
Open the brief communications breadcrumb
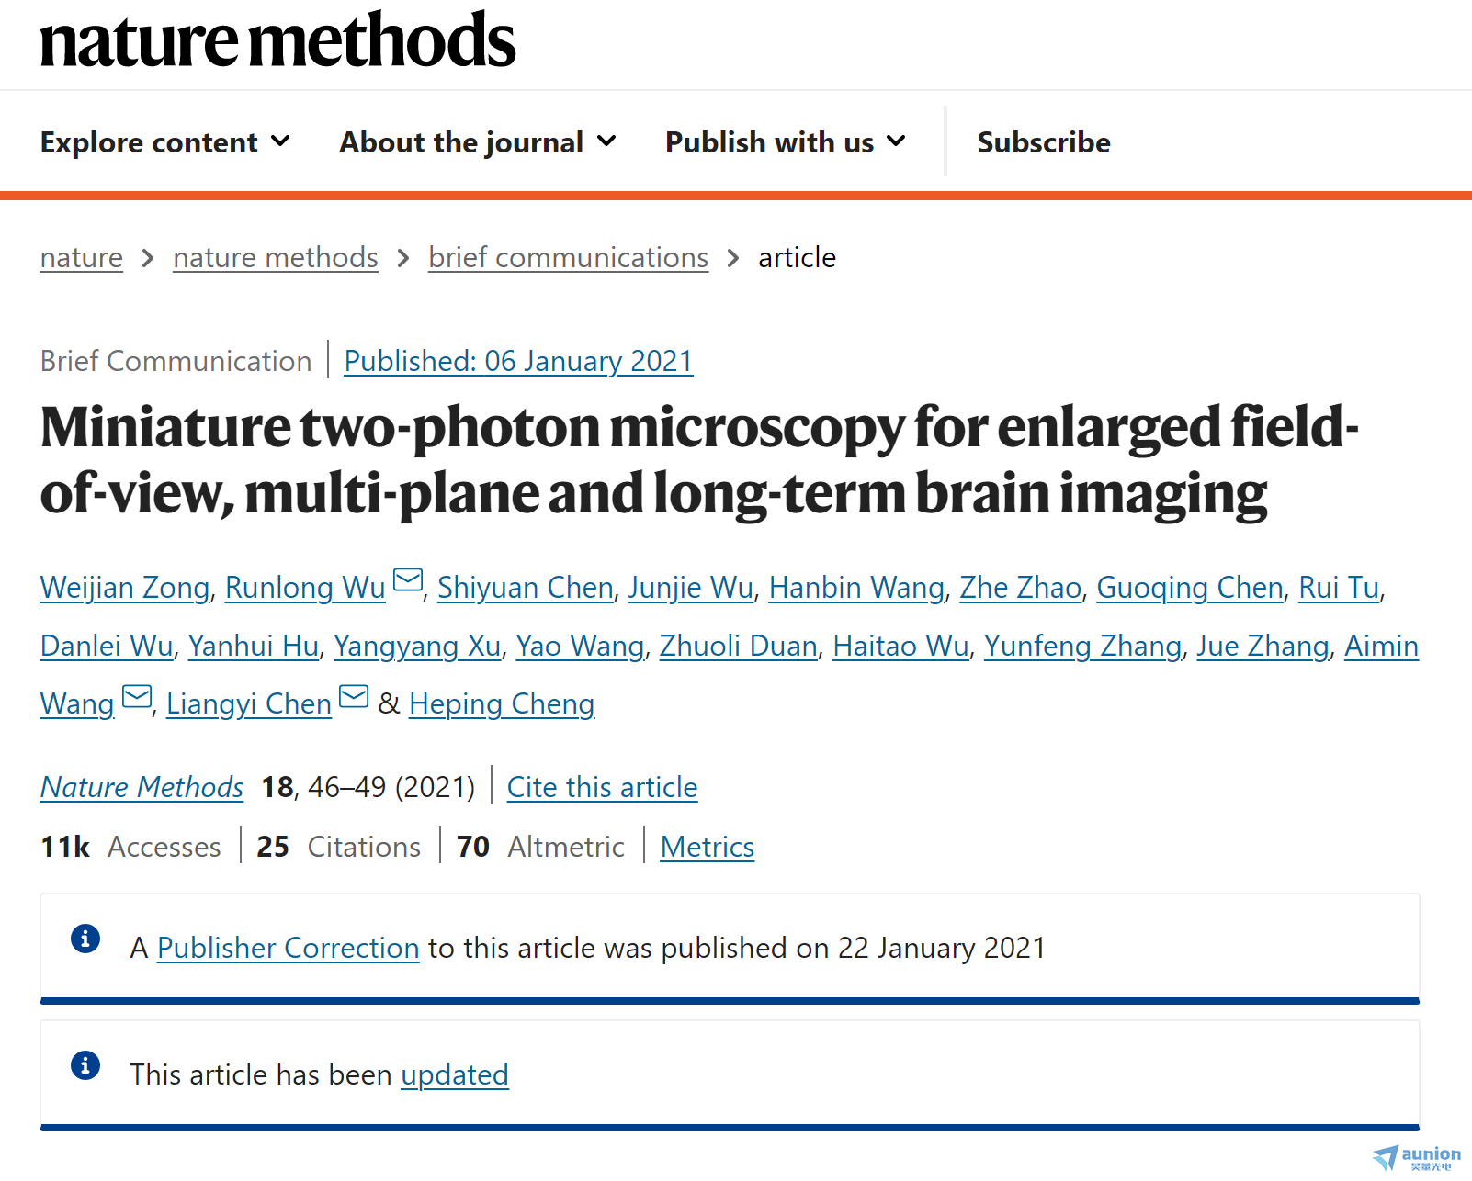[x=569, y=258]
